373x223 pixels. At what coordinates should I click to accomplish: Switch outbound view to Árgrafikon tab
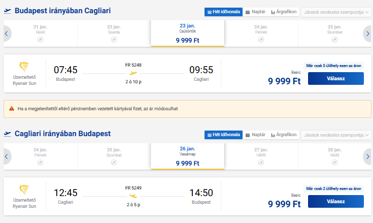[284, 12]
